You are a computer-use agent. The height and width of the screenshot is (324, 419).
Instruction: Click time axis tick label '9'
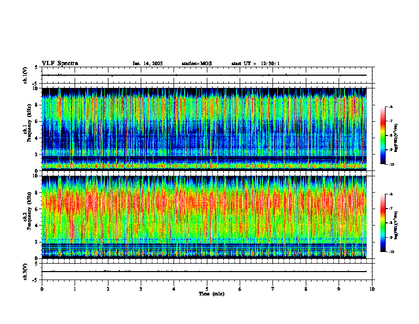click(339, 289)
